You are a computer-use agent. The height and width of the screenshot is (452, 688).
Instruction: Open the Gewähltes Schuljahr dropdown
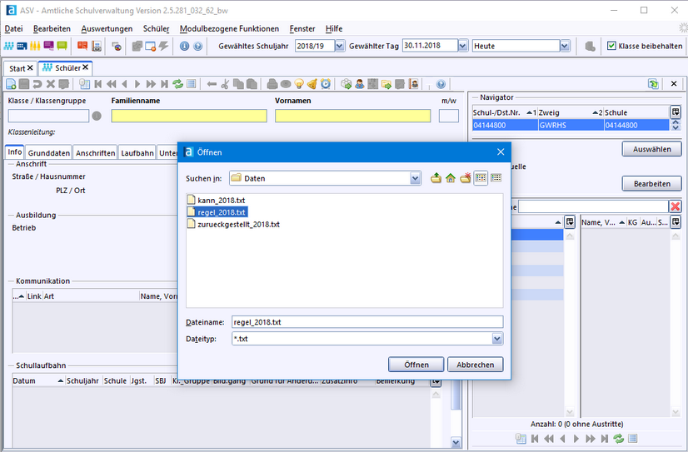click(339, 46)
